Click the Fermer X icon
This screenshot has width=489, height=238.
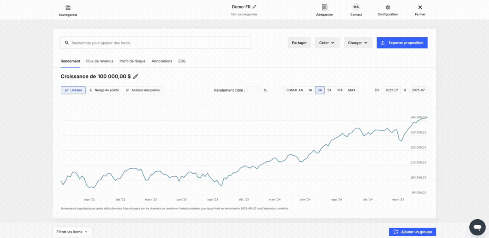click(x=420, y=7)
